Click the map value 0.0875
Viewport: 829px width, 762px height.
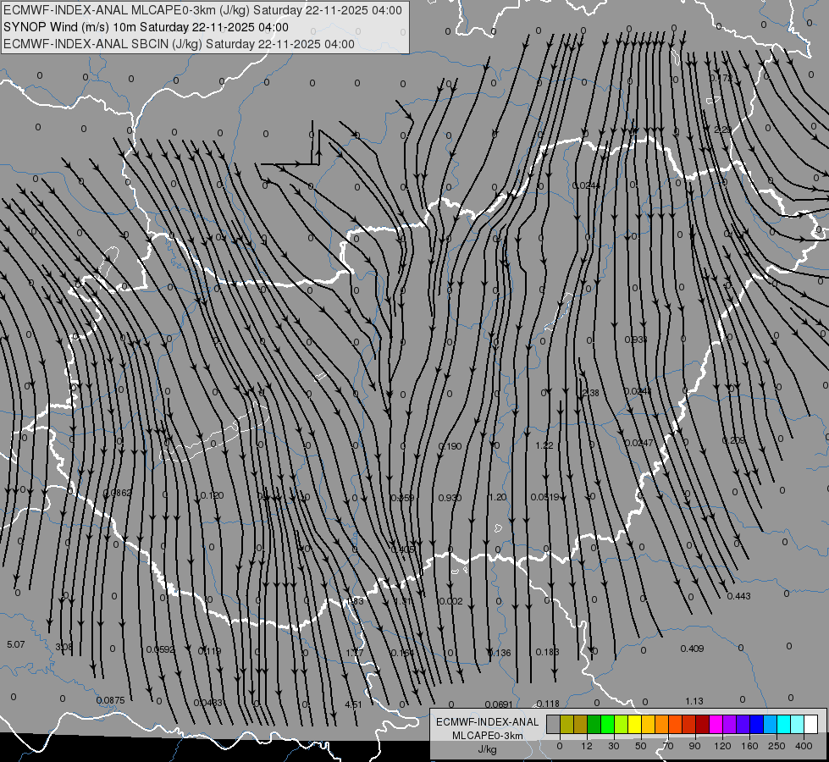click(x=110, y=700)
